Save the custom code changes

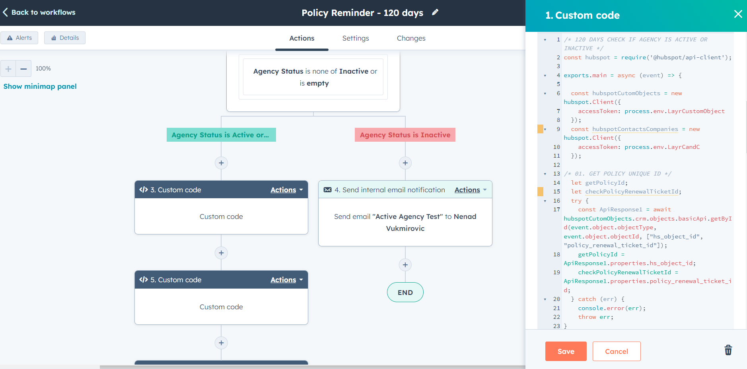point(566,351)
